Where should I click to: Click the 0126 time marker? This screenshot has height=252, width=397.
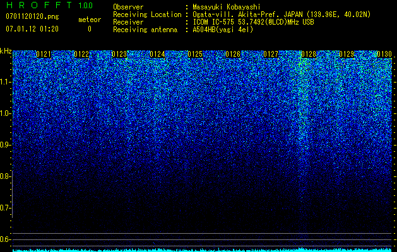[233, 54]
